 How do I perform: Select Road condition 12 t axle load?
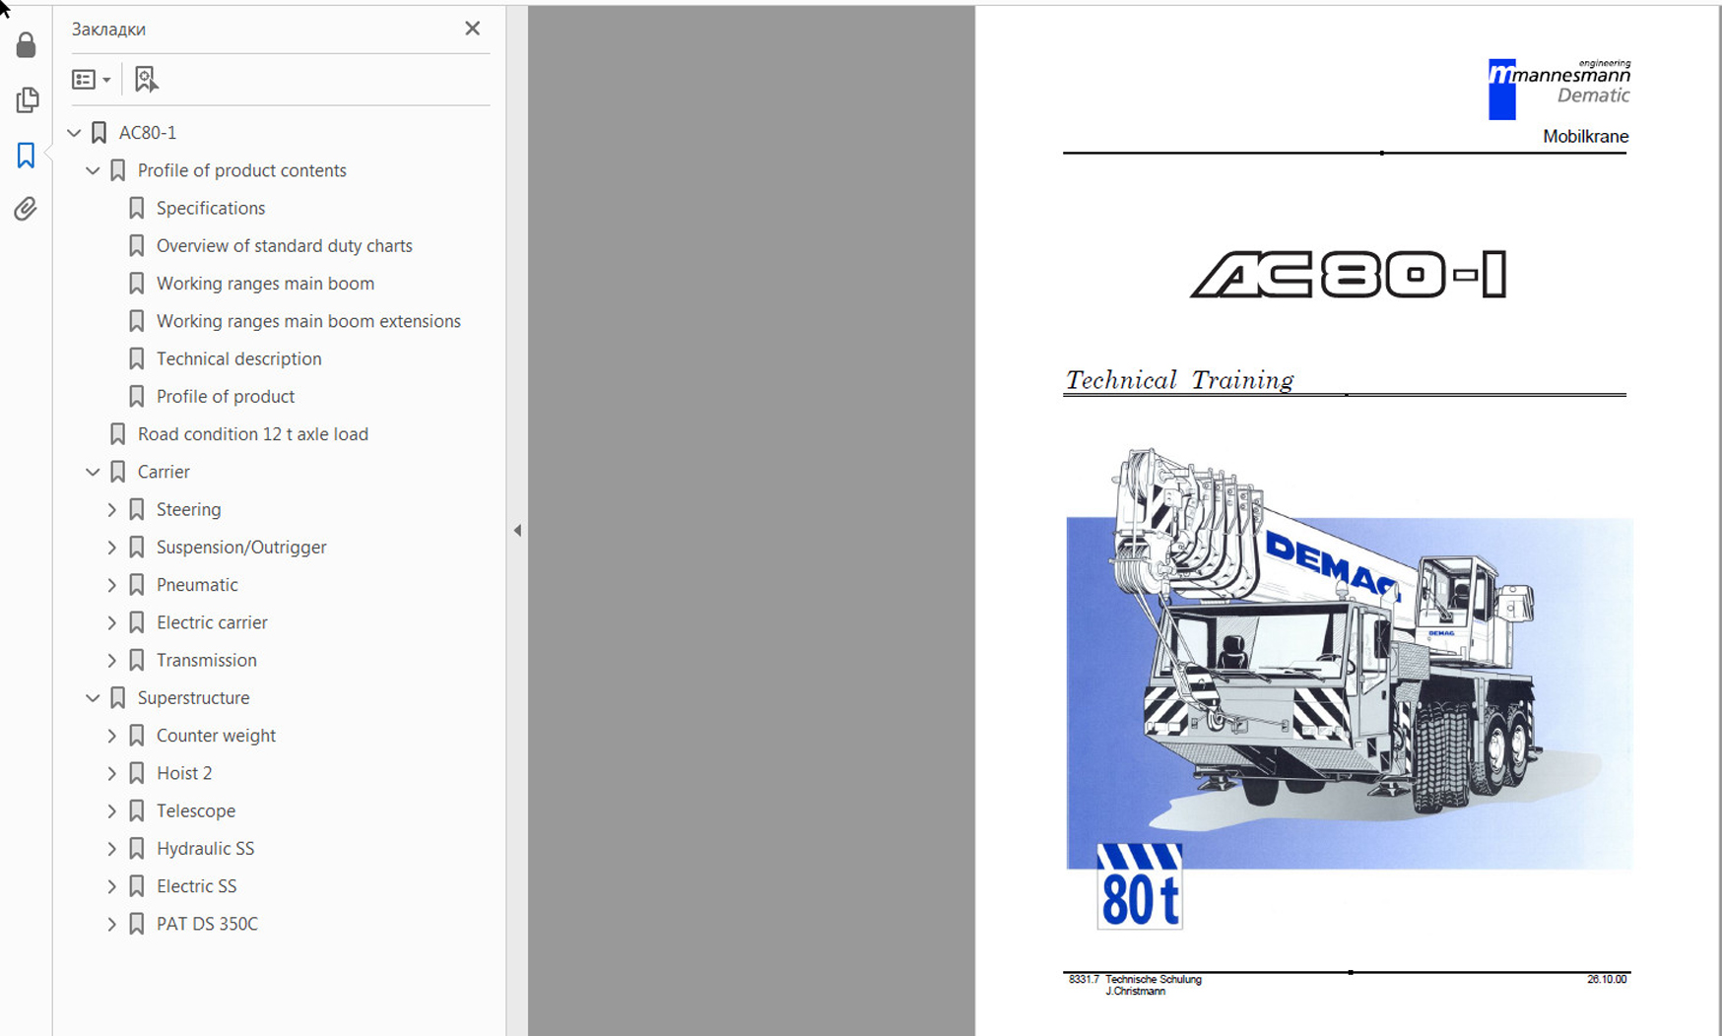pos(252,434)
